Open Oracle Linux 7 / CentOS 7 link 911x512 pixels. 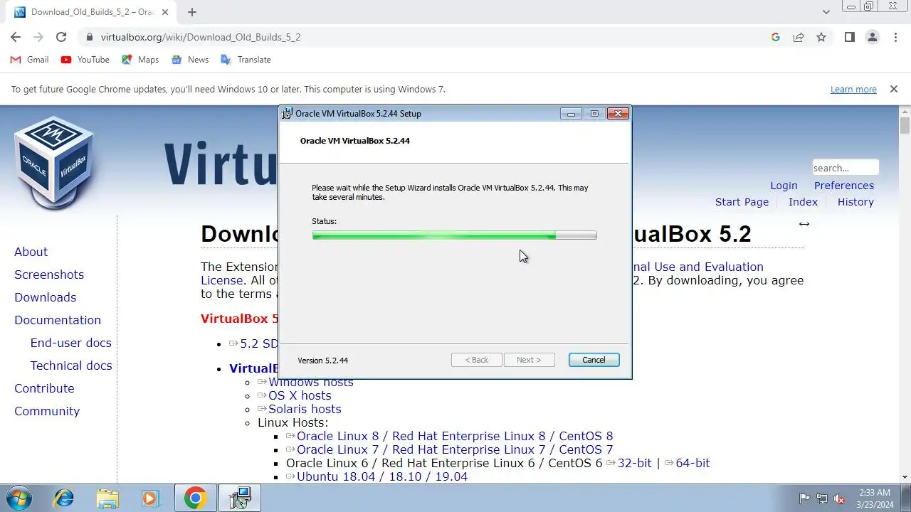click(455, 449)
